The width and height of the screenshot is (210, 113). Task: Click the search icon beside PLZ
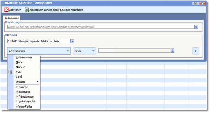[11, 72]
